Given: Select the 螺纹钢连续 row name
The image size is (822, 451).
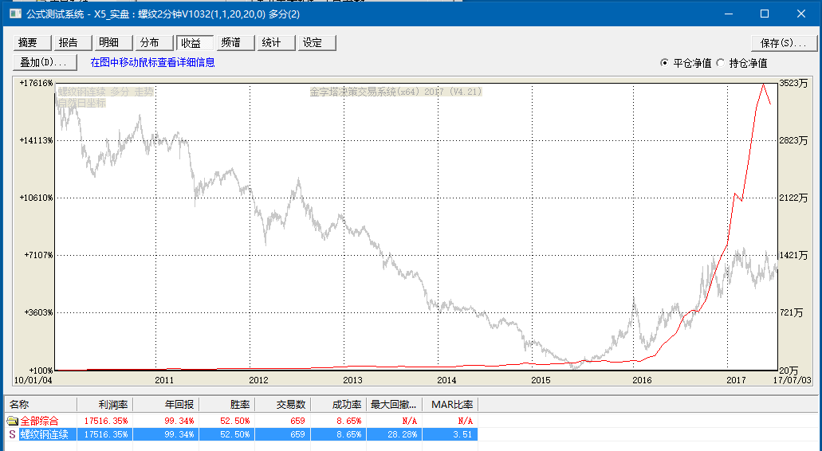Looking at the screenshot, I should click(44, 434).
